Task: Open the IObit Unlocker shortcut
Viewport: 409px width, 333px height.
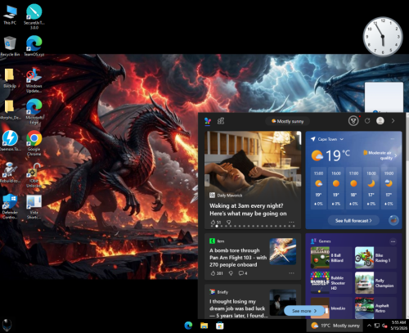Action: click(x=34, y=175)
